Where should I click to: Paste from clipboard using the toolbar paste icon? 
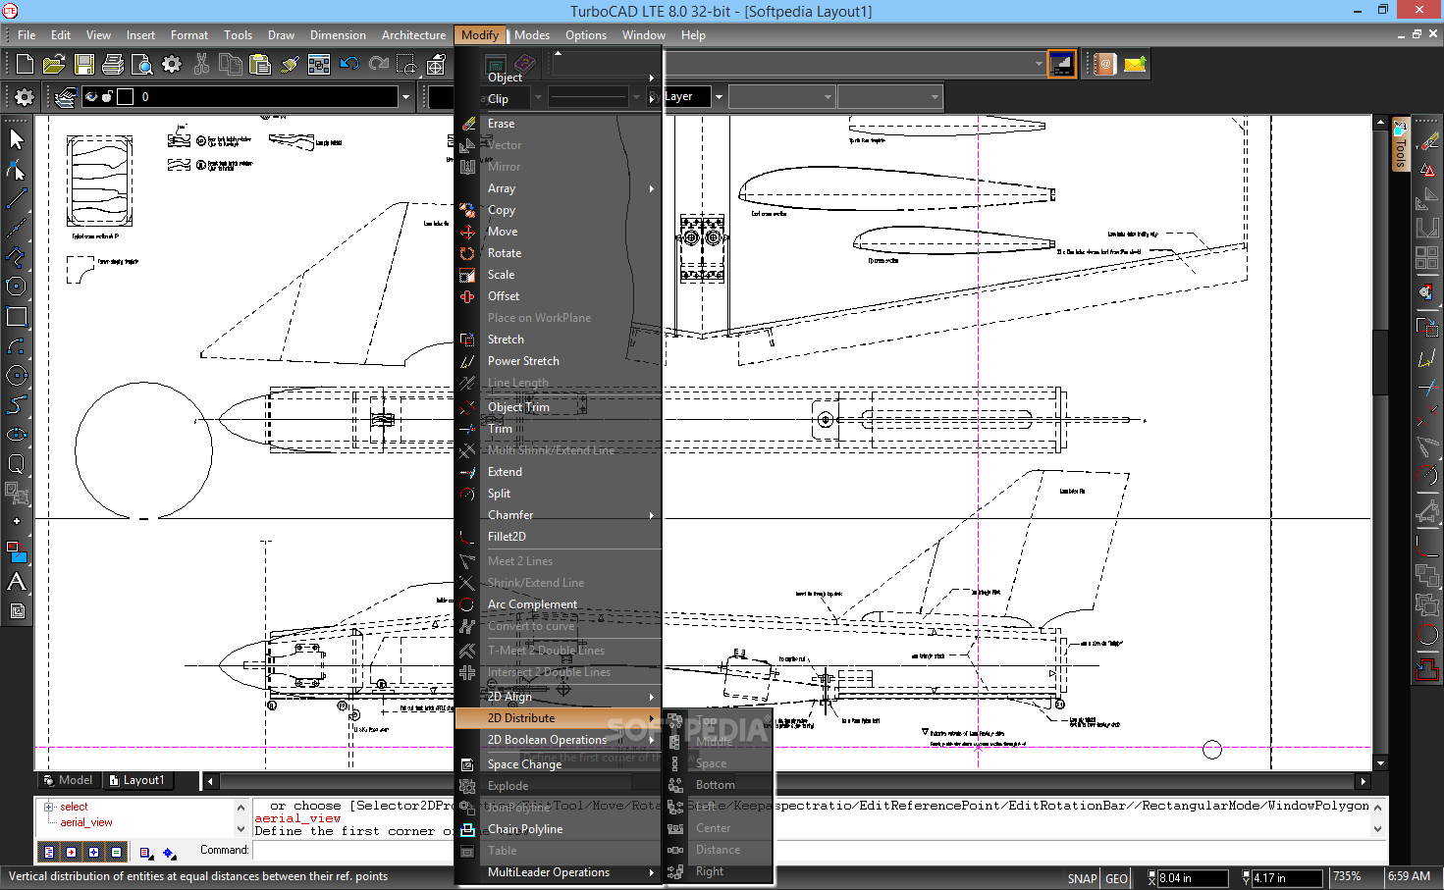[x=260, y=65]
